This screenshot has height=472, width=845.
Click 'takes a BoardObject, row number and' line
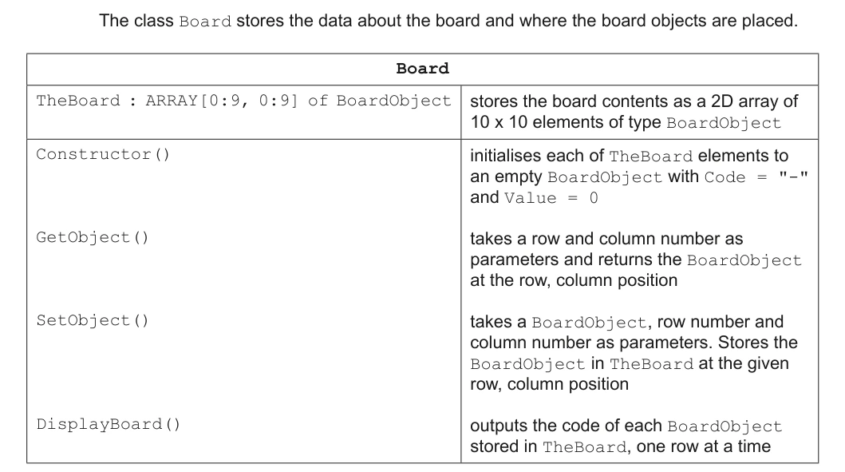point(626,322)
